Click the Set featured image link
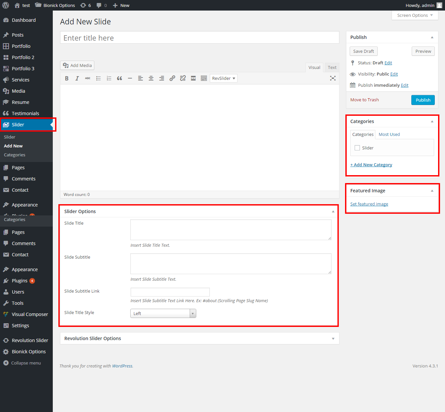Image resolution: width=445 pixels, height=412 pixels. (x=369, y=204)
